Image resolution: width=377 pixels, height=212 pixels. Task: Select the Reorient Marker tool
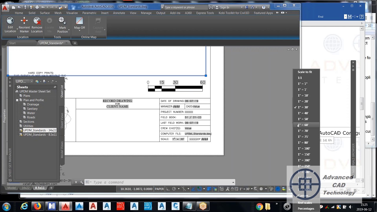(x=24, y=25)
